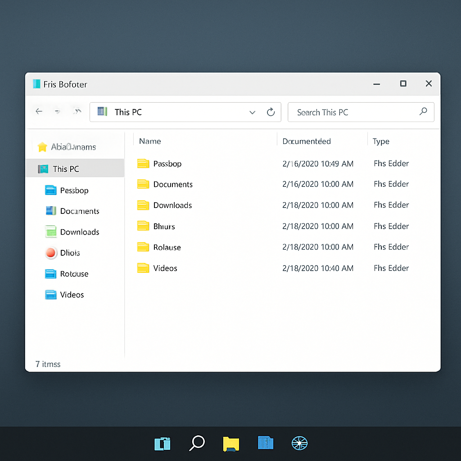Open File Explorer from the taskbar
The height and width of the screenshot is (461, 461).
coord(231,443)
